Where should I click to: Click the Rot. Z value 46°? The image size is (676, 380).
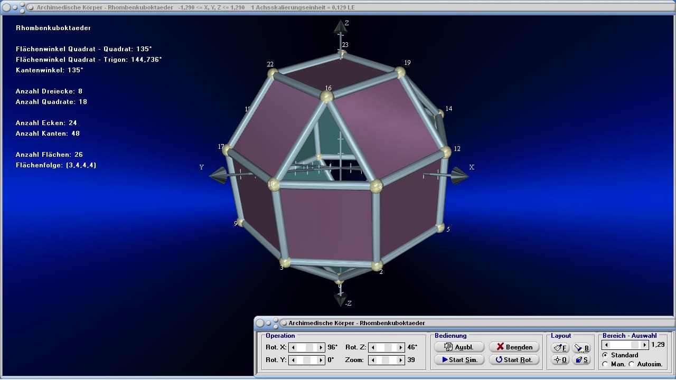pyautogui.click(x=412, y=347)
